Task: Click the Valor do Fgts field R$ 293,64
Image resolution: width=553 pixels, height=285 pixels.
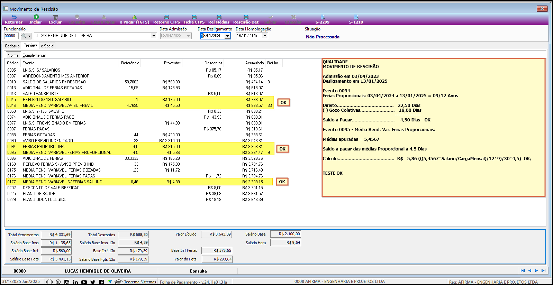Action: pyautogui.click(x=217, y=259)
